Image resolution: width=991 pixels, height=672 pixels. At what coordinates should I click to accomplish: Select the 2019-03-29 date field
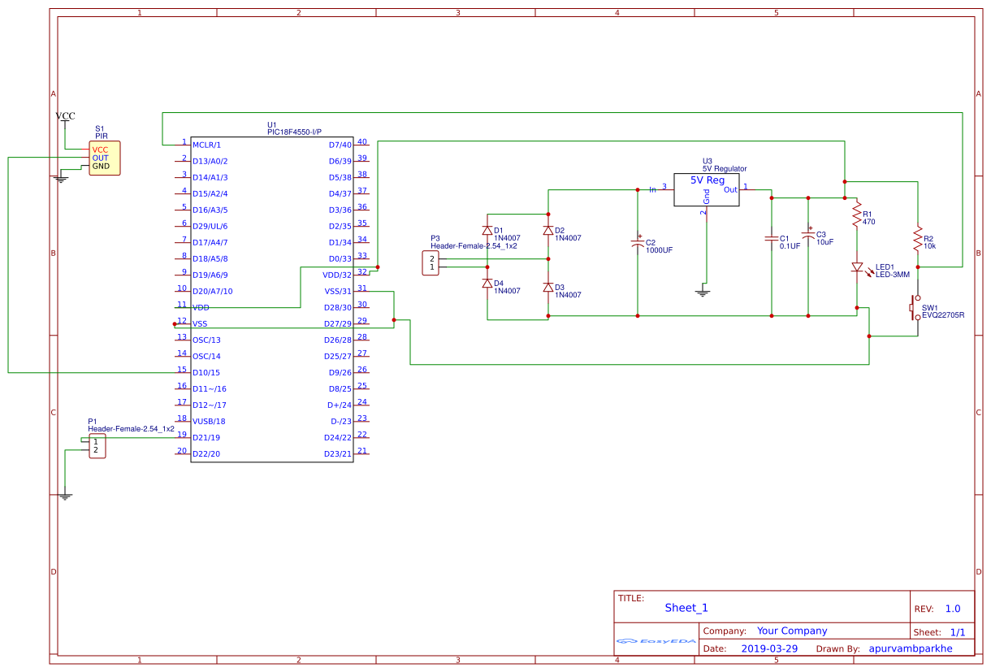tap(769, 649)
